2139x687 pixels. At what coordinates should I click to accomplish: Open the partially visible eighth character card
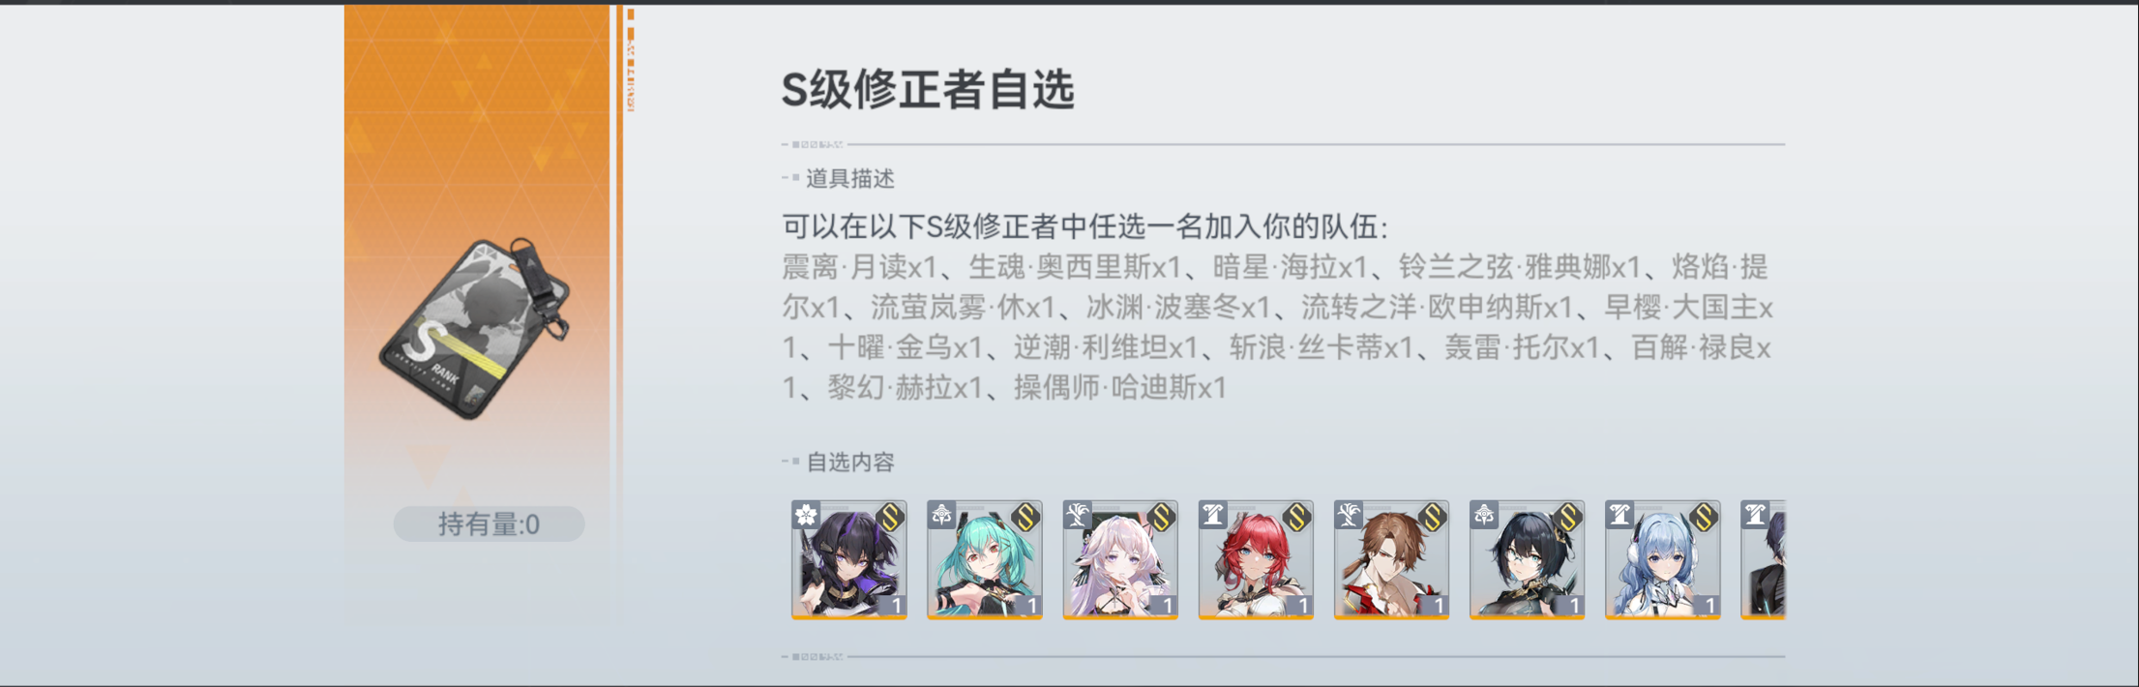[x=1763, y=559]
